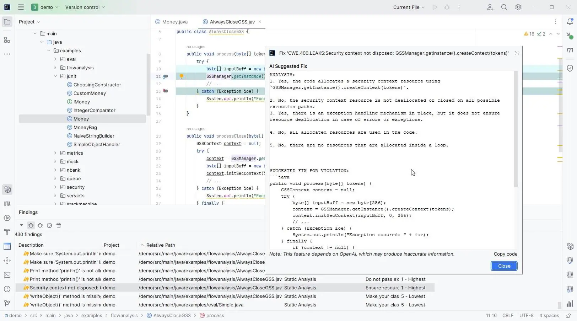The image size is (577, 321).
Task: Open the Run tool window icon
Action: 7,218
